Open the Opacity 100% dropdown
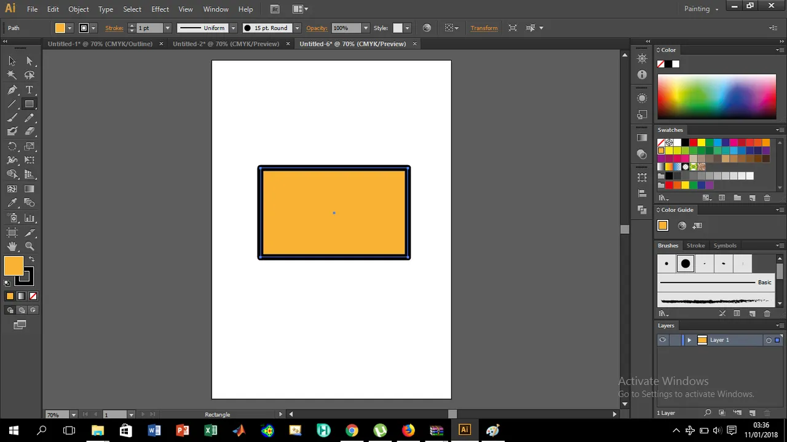The height and width of the screenshot is (442, 787). tap(366, 28)
